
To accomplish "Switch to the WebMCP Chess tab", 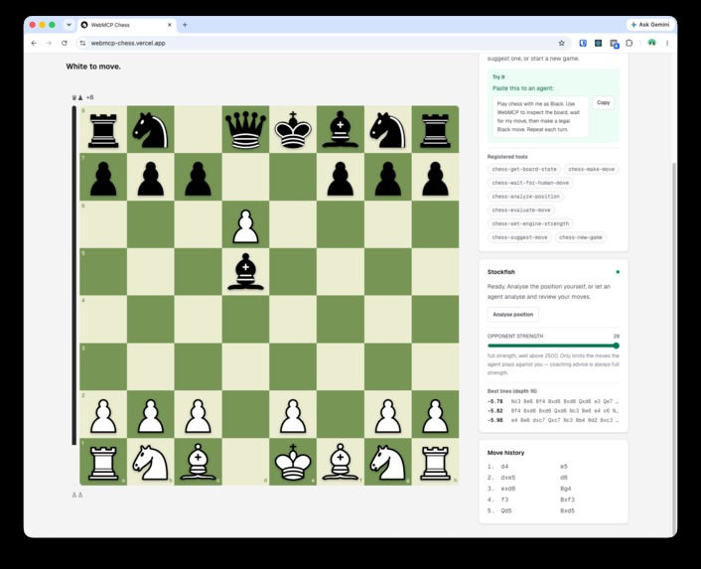I will tap(126, 25).
